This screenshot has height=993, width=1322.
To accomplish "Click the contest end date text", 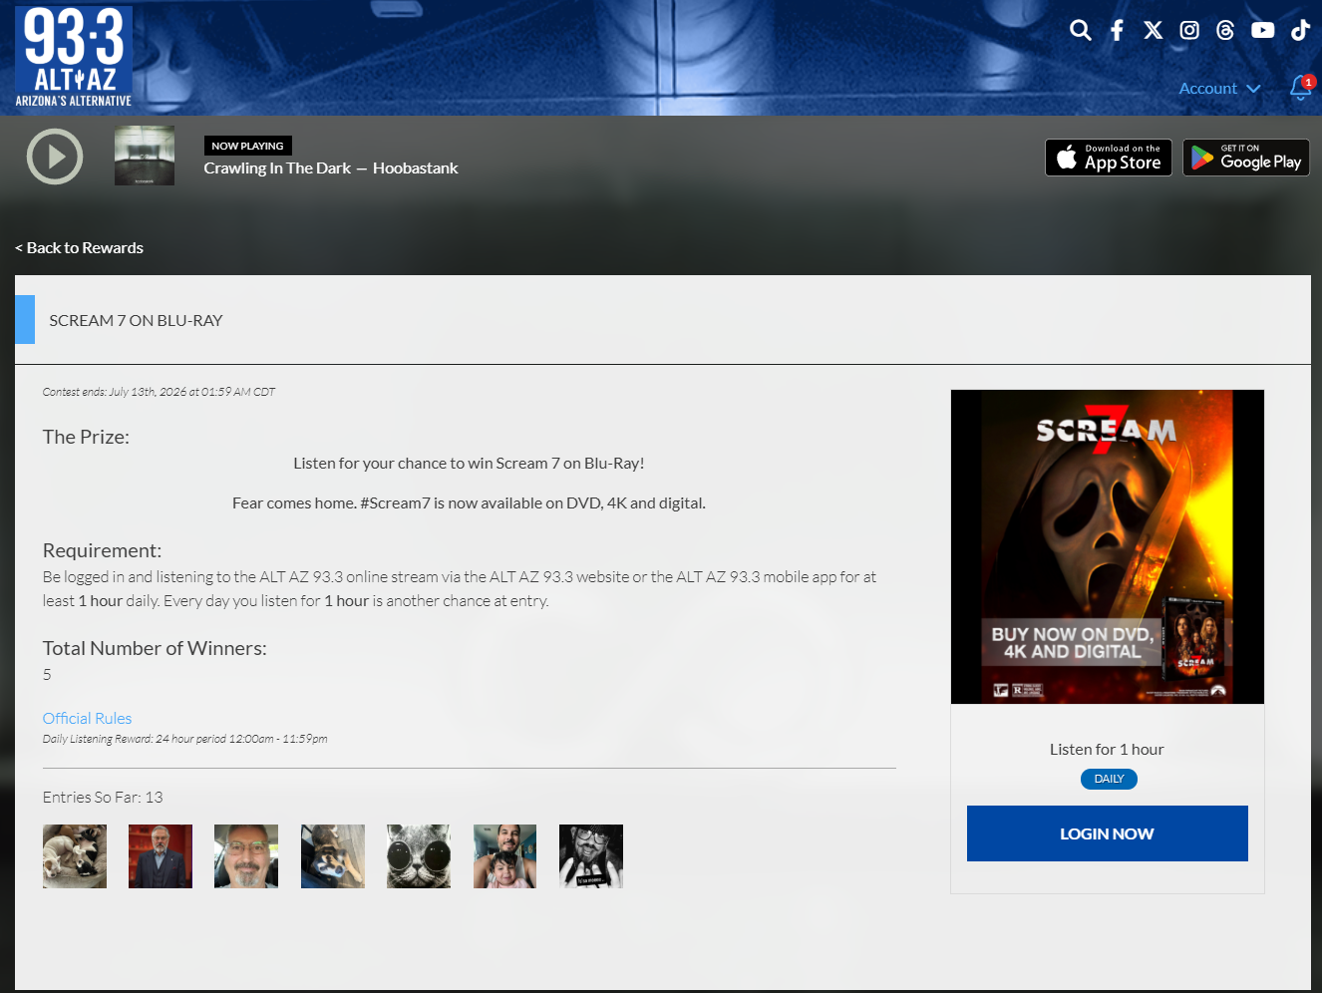I will tap(159, 392).
